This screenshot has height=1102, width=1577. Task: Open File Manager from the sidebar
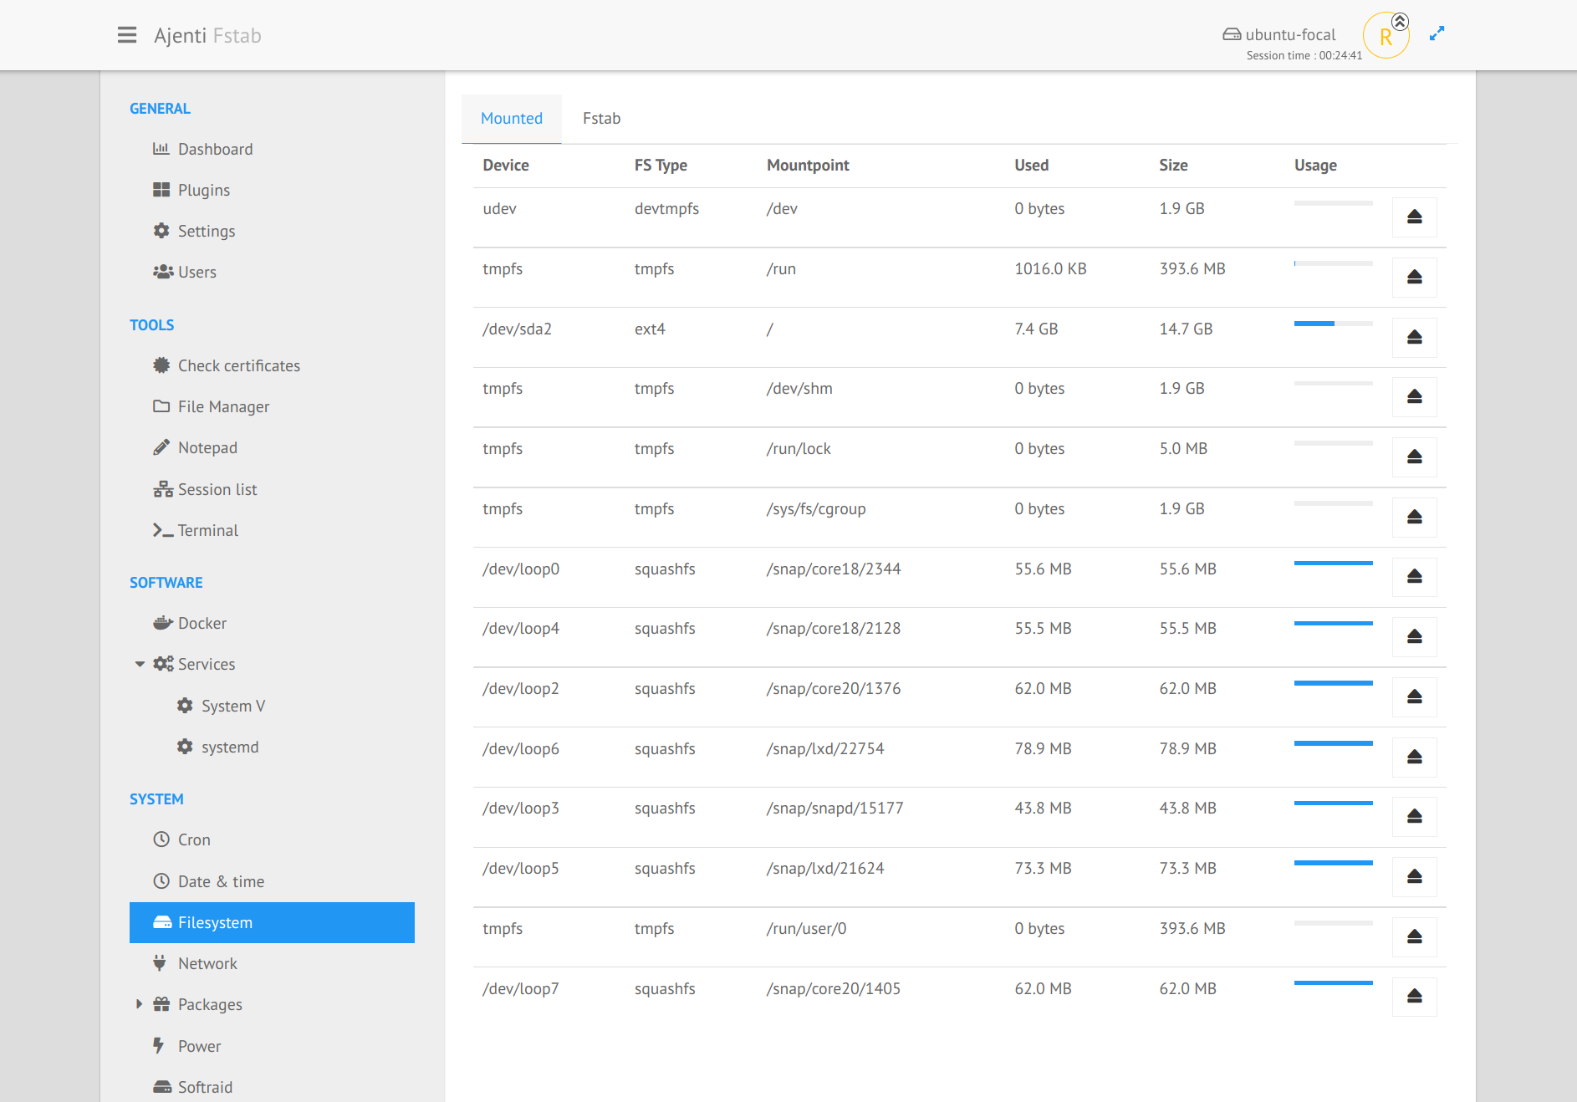tap(223, 407)
